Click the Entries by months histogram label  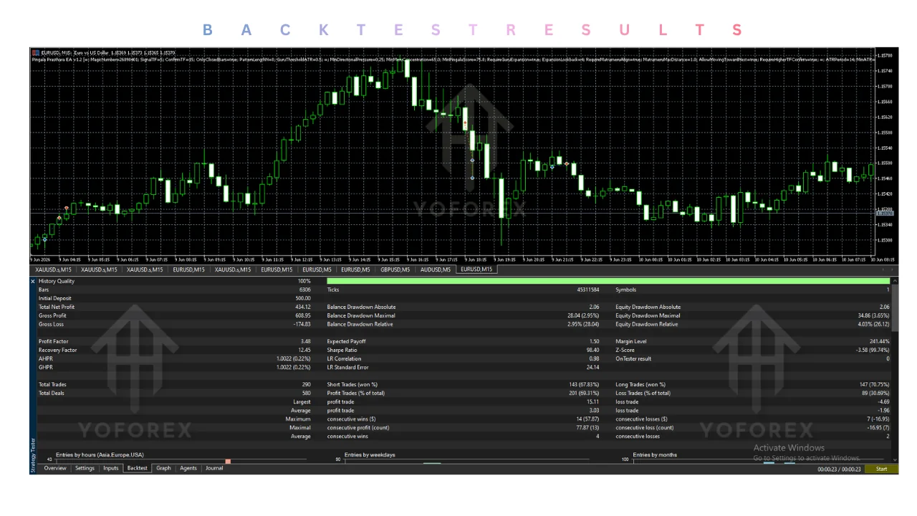[655, 455]
